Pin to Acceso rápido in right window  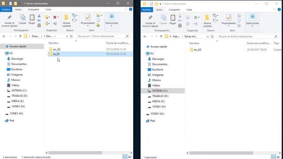[x=150, y=21]
